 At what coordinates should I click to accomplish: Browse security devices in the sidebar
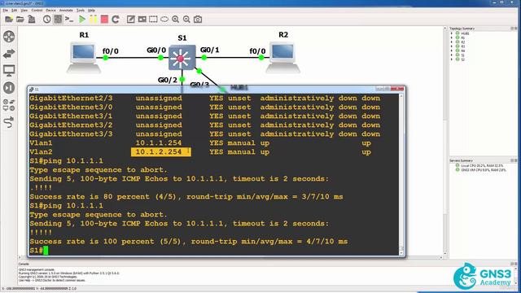click(x=9, y=88)
